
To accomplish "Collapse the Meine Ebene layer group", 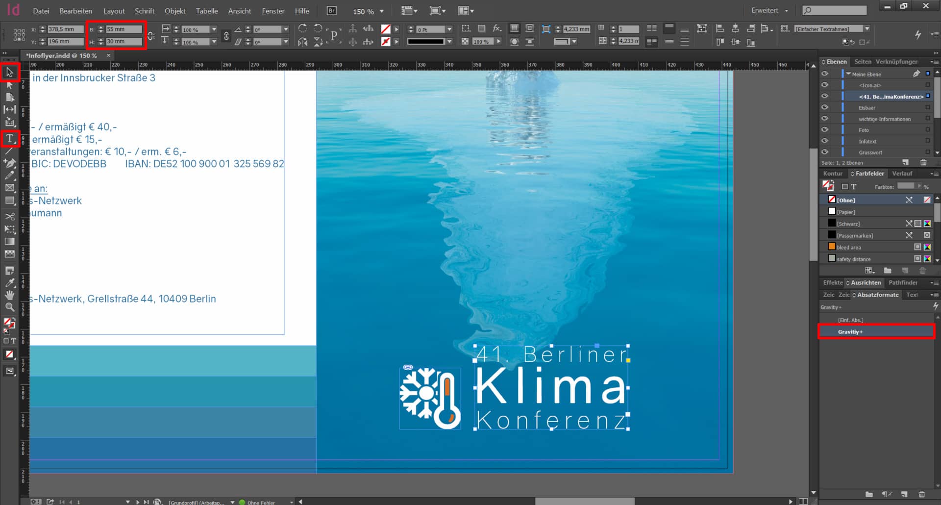I will click(848, 74).
